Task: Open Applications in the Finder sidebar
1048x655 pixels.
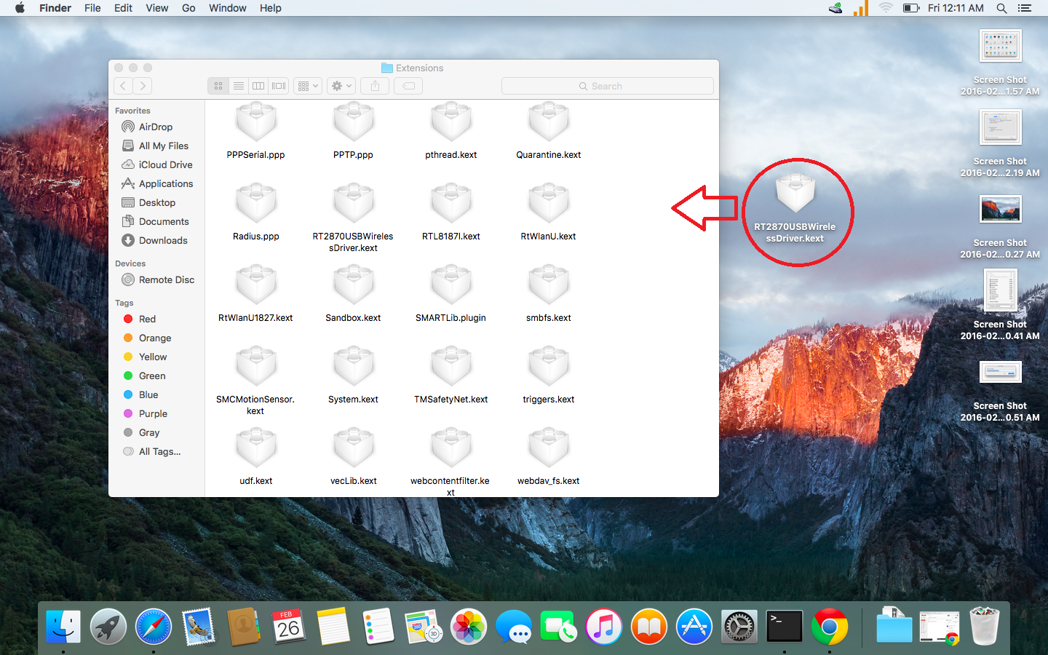Action: 165,183
